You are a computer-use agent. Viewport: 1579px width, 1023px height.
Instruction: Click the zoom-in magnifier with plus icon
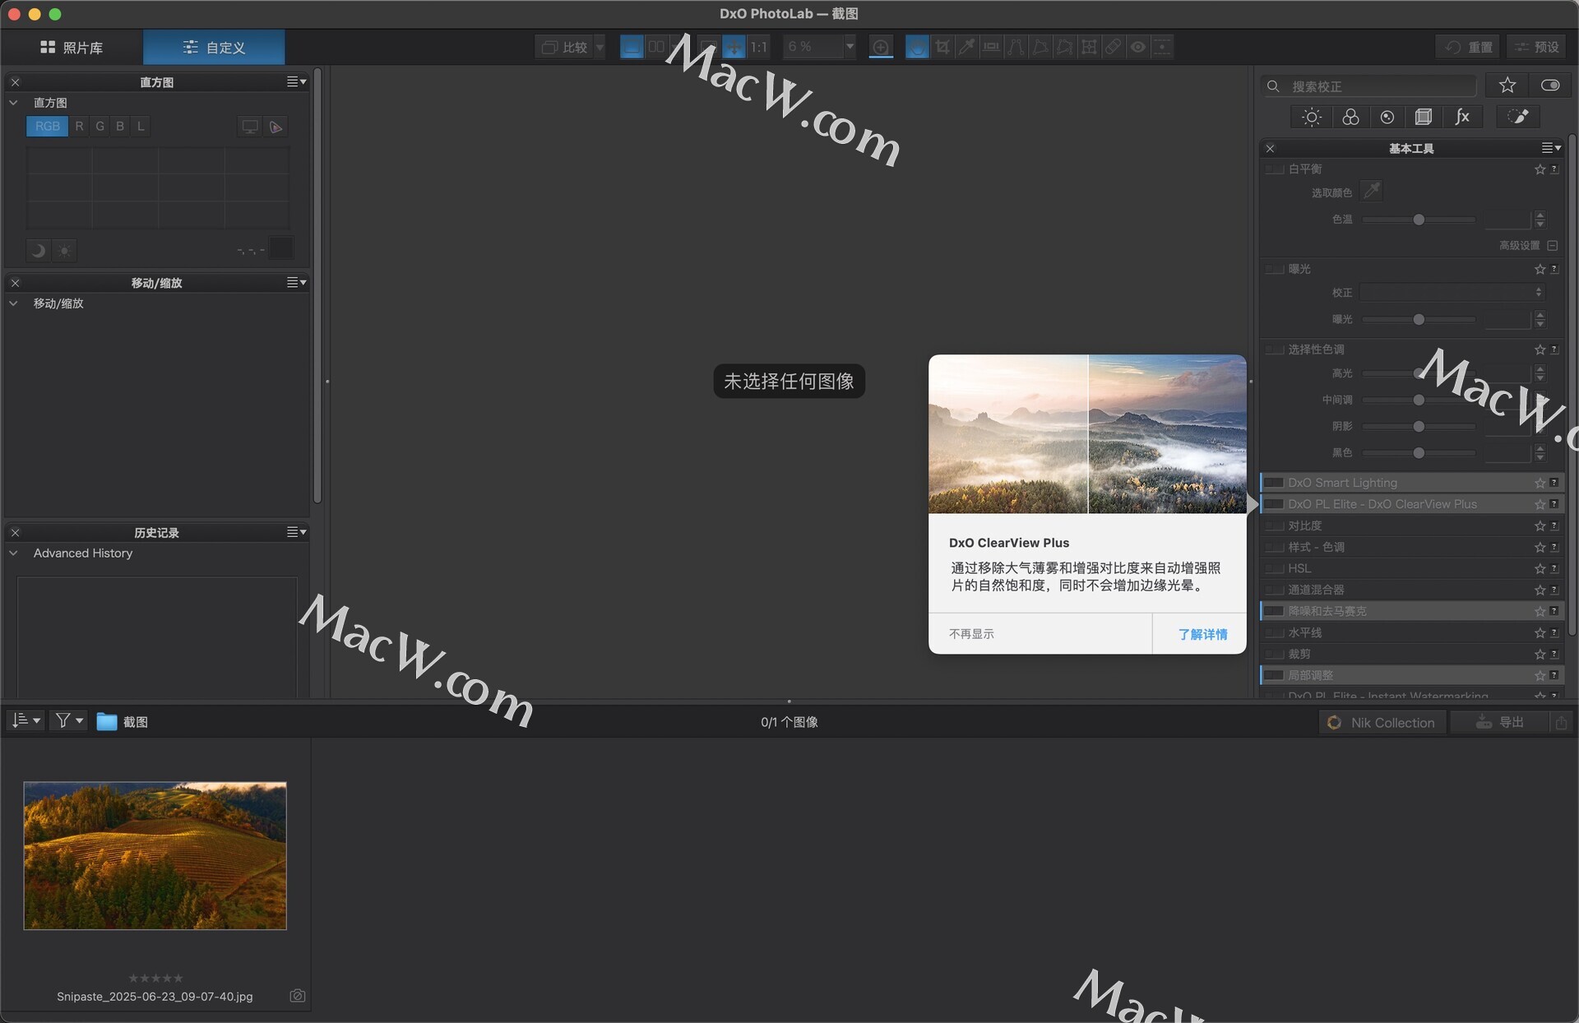point(881,47)
